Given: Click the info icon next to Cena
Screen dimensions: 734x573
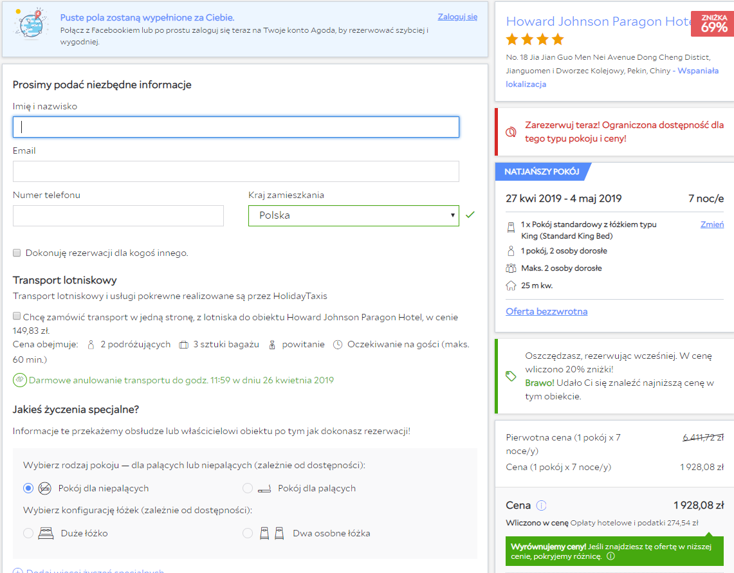Looking at the screenshot, I should coord(542,505).
